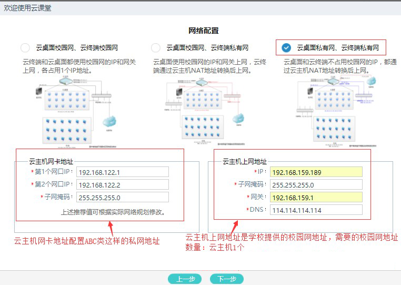Focus the 网关 gateway input field
This screenshot has height=285, width=401.
pos(316,198)
